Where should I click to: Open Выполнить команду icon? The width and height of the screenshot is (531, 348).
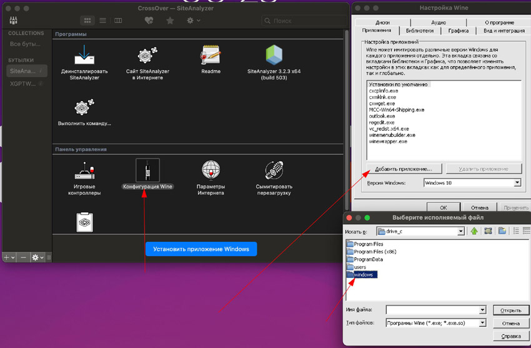[84, 107]
